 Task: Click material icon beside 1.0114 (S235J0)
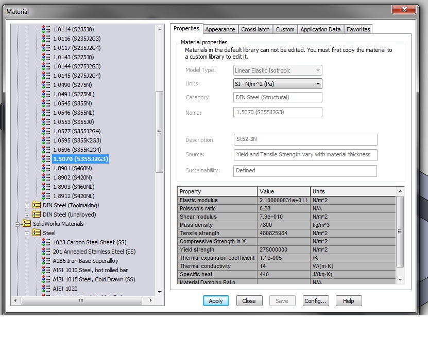pyautogui.click(x=46, y=29)
